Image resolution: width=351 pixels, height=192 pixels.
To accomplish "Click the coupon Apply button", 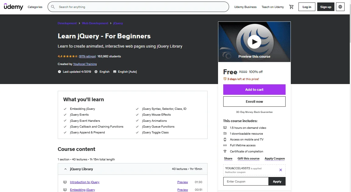I will [277, 181].
